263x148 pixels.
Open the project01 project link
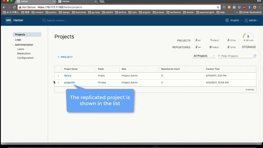point(69,83)
